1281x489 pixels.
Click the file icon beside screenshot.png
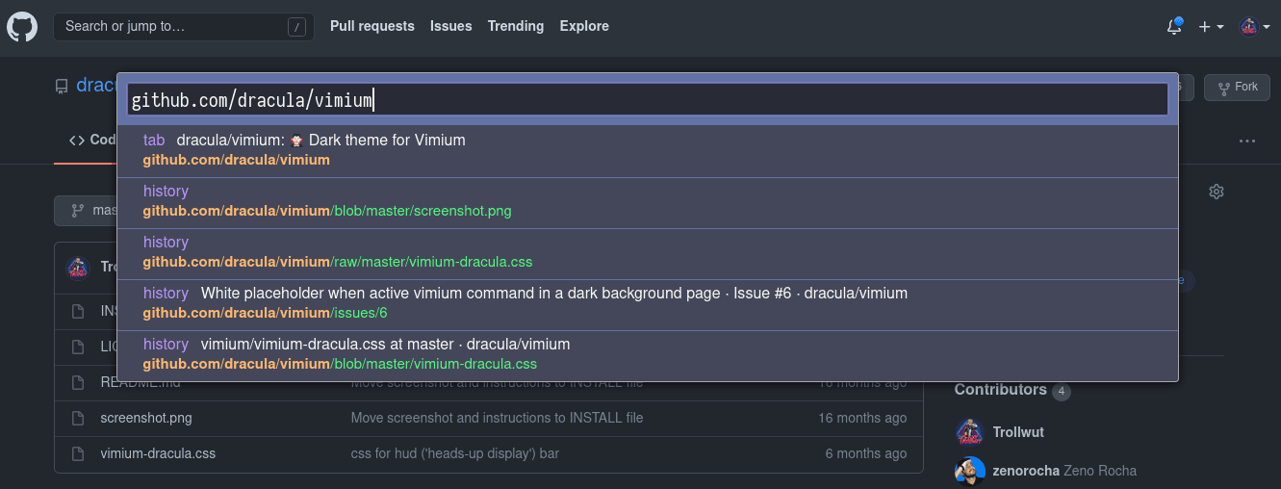[x=78, y=418]
